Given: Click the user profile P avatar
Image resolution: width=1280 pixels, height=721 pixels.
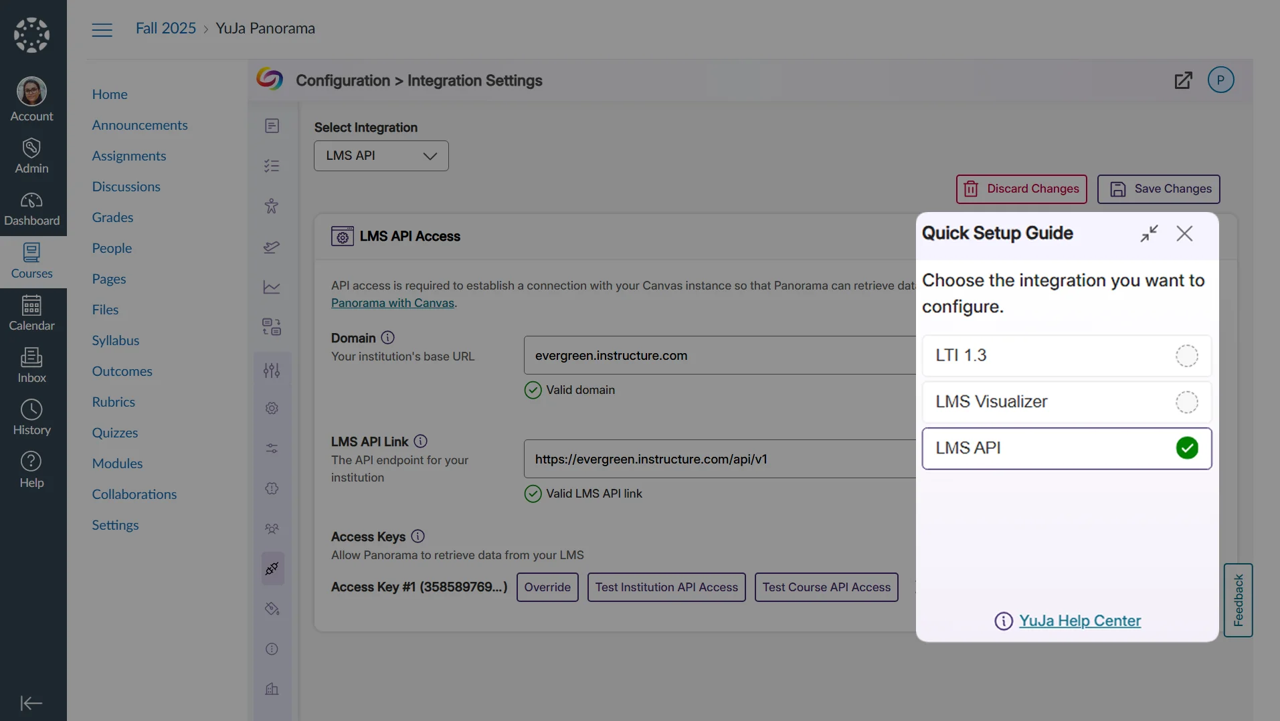Looking at the screenshot, I should [x=1220, y=80].
